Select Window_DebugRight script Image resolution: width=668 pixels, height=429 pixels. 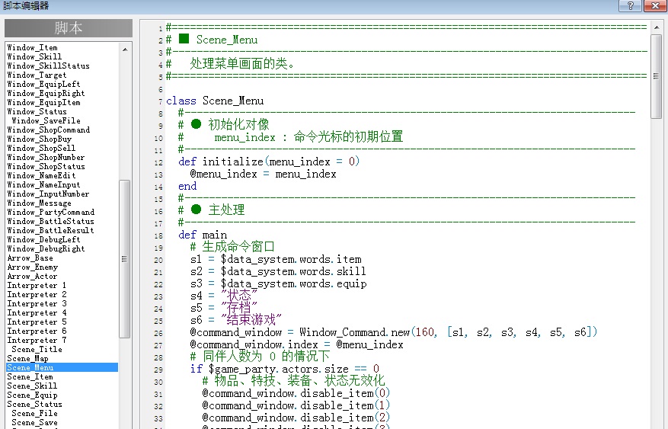(46, 249)
